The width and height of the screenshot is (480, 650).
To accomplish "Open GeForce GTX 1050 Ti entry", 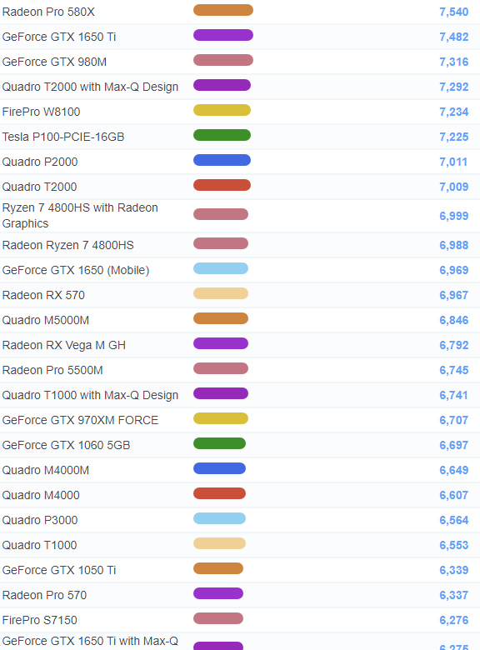I will click(x=59, y=570).
